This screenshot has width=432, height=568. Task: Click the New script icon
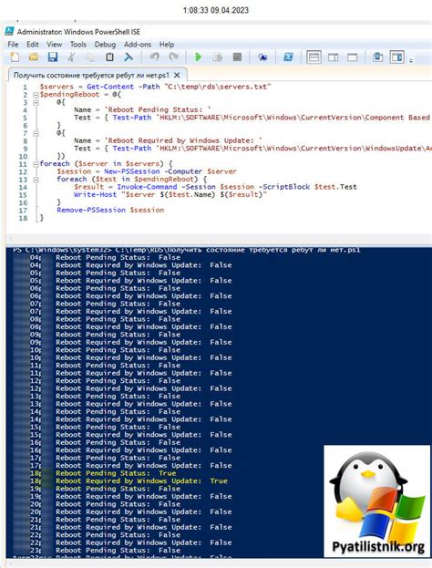coord(15,57)
